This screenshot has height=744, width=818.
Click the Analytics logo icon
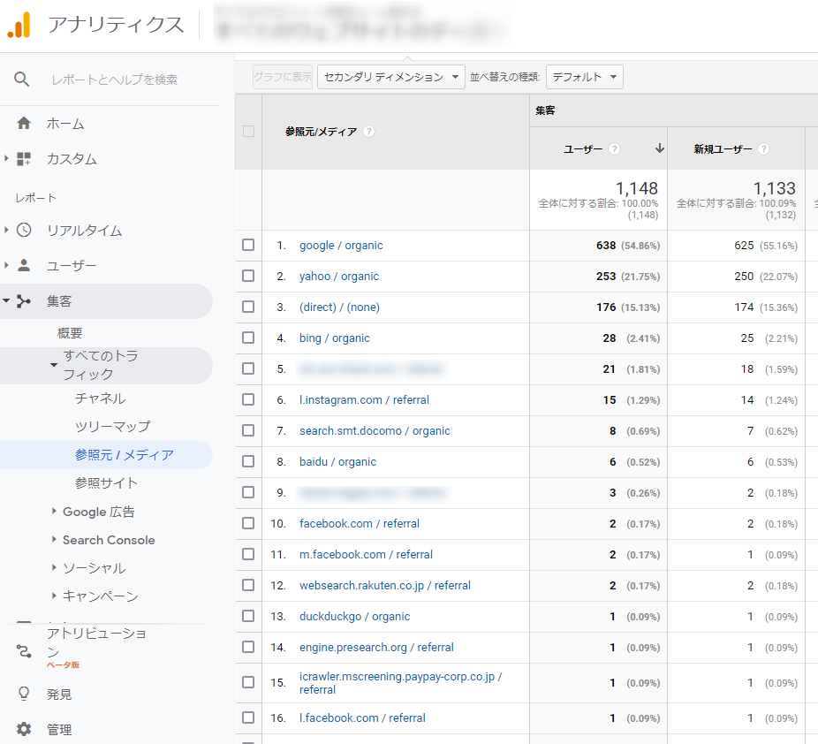point(19,25)
